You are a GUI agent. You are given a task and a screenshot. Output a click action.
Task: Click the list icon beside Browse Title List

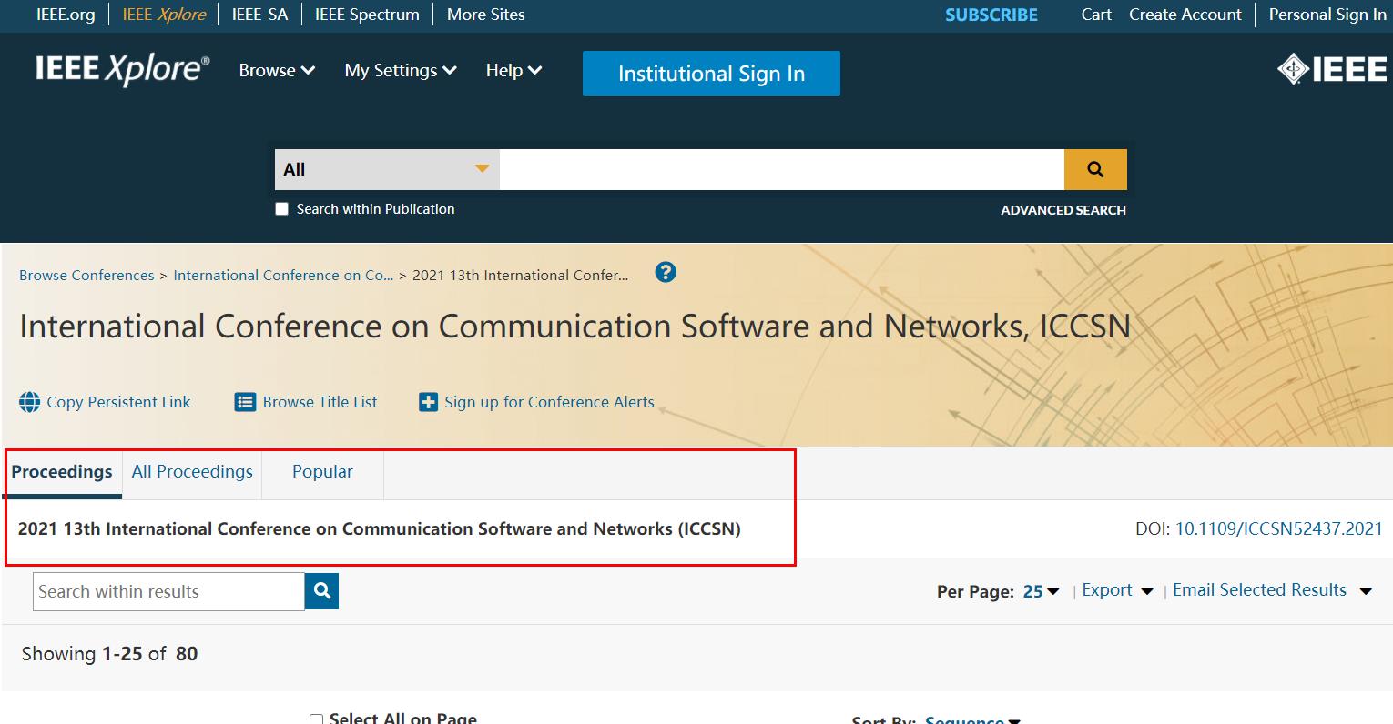coord(245,402)
